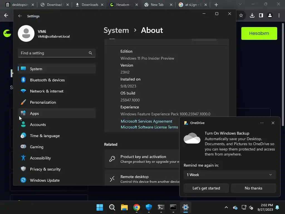Switch to Downloads browser tab
Viewport: 285px width, 214px height.
click(x=90, y=5)
